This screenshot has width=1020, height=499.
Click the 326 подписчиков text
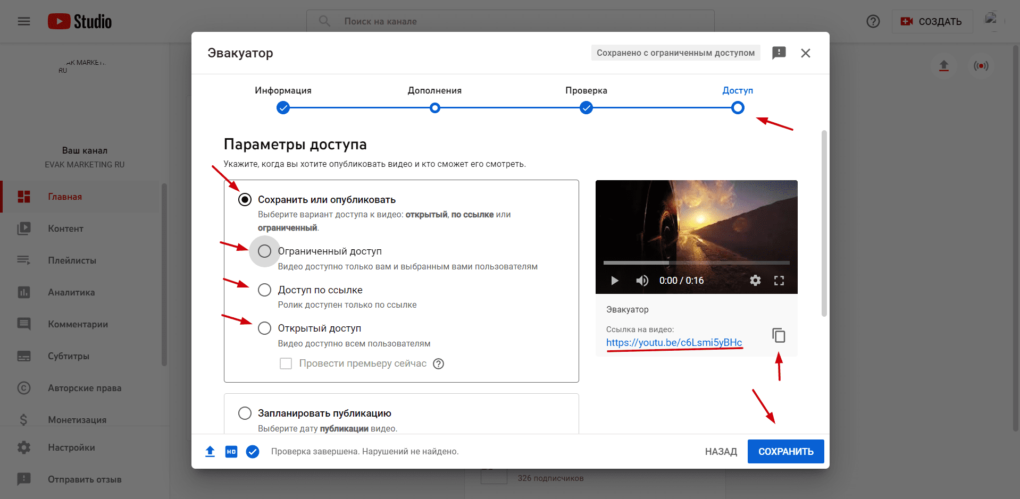click(550, 478)
